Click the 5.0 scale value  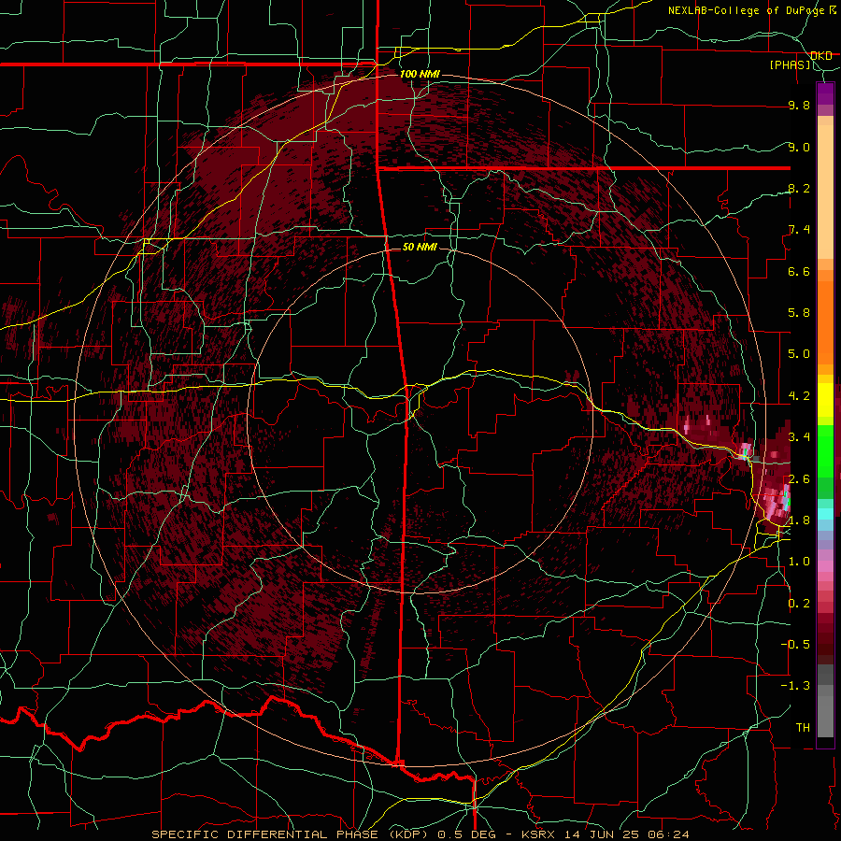799,354
